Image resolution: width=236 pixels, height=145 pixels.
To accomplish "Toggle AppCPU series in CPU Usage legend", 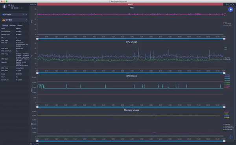I will coord(227,58).
